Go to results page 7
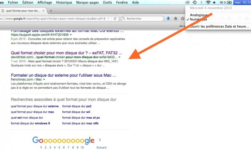The image size is (251, 154). pos(68,148)
